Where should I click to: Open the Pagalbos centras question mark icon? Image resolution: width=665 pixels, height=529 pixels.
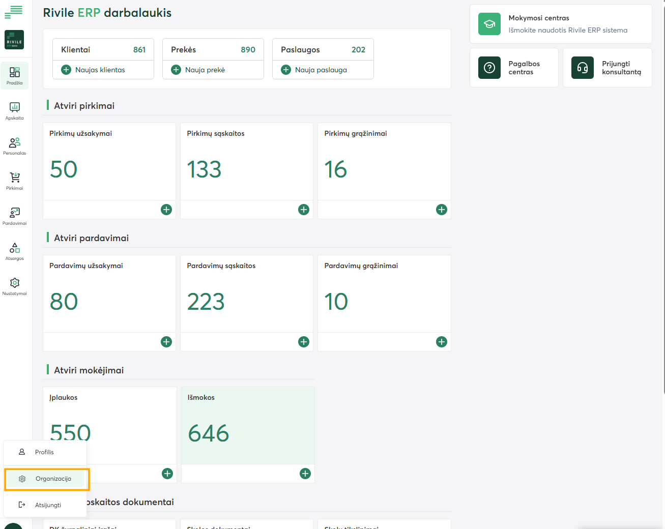click(x=489, y=67)
